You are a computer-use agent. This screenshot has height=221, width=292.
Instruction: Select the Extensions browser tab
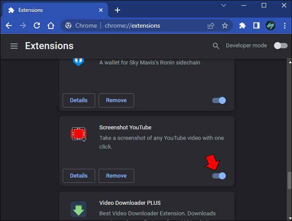point(53,10)
